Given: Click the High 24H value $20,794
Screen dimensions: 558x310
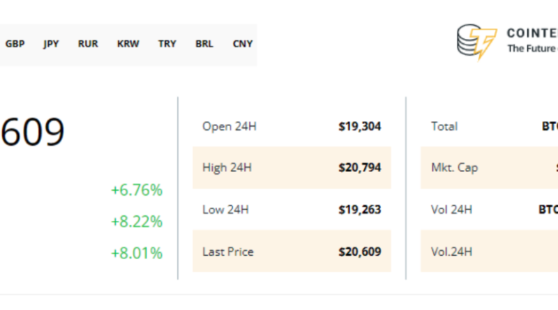Looking at the screenshot, I should [360, 168].
